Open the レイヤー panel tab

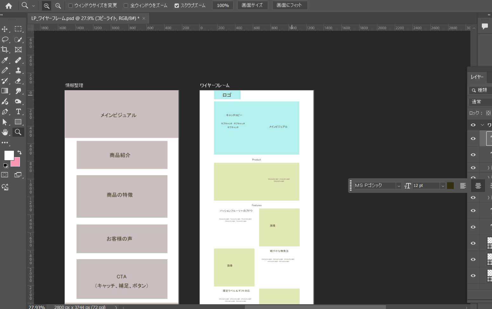point(477,77)
